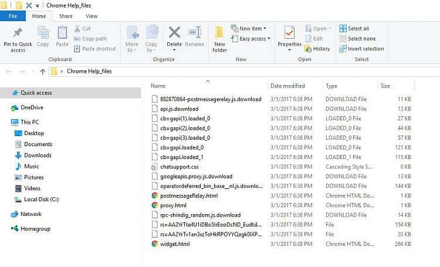Click the Delete X icon
This screenshot has height=267, width=440.
pos(174,32)
